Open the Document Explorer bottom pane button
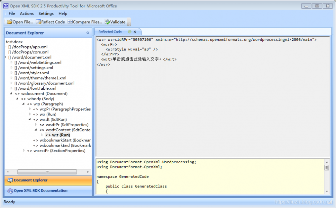The height and width of the screenshot is (208, 336). tap(48, 180)
